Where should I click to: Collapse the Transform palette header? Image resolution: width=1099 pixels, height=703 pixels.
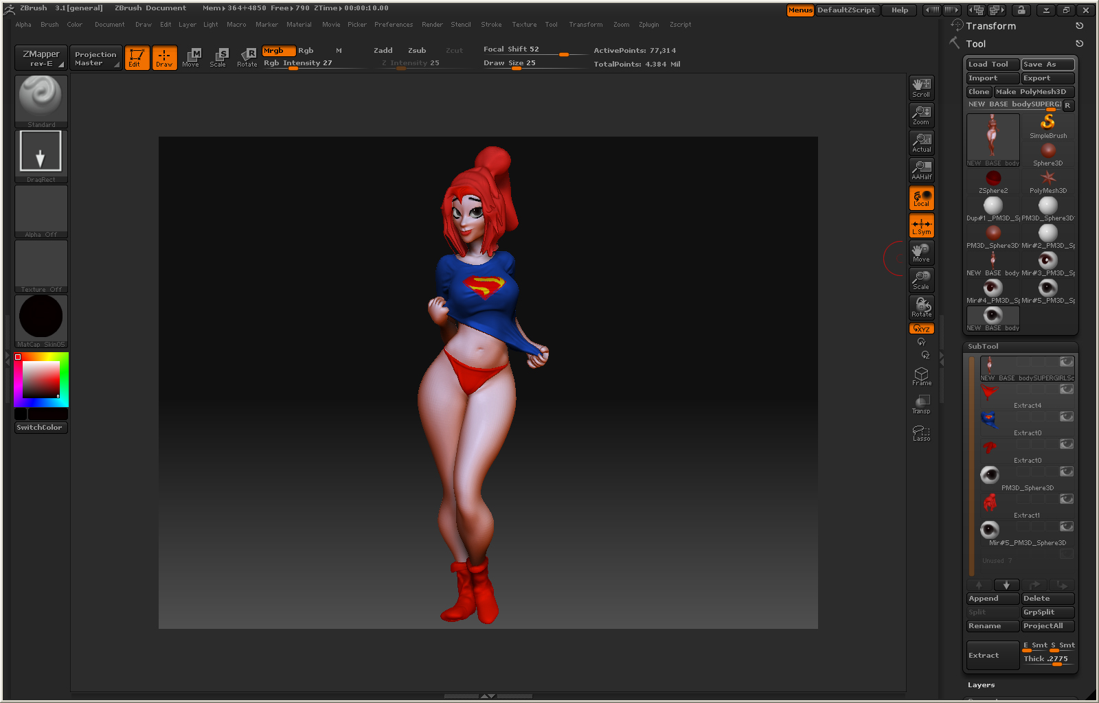coord(990,26)
